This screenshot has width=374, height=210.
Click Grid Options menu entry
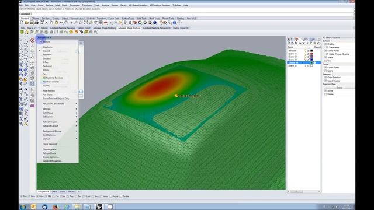tap(49, 135)
